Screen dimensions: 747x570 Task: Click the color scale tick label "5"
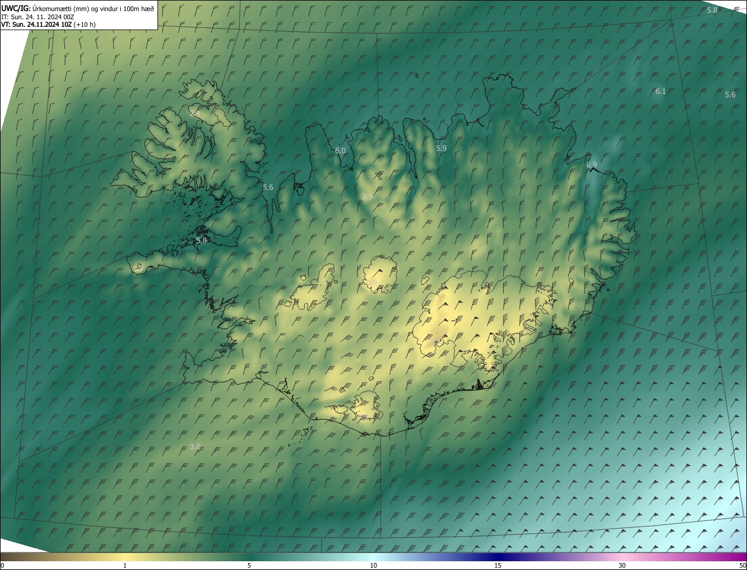tap(249, 565)
